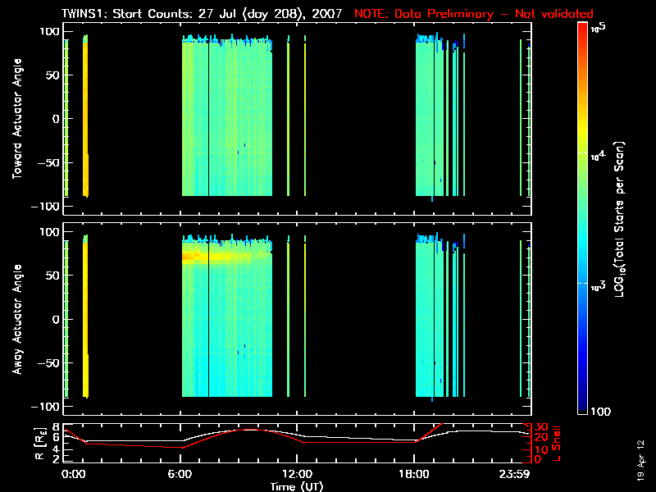Click the yellow-orange hotspot in the Away panel

[193, 257]
